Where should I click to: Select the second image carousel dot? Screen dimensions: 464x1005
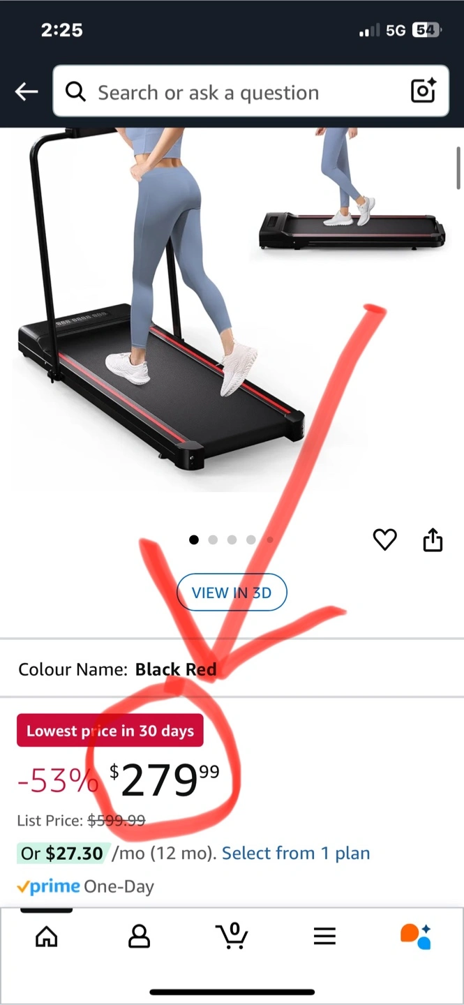pos(213,539)
